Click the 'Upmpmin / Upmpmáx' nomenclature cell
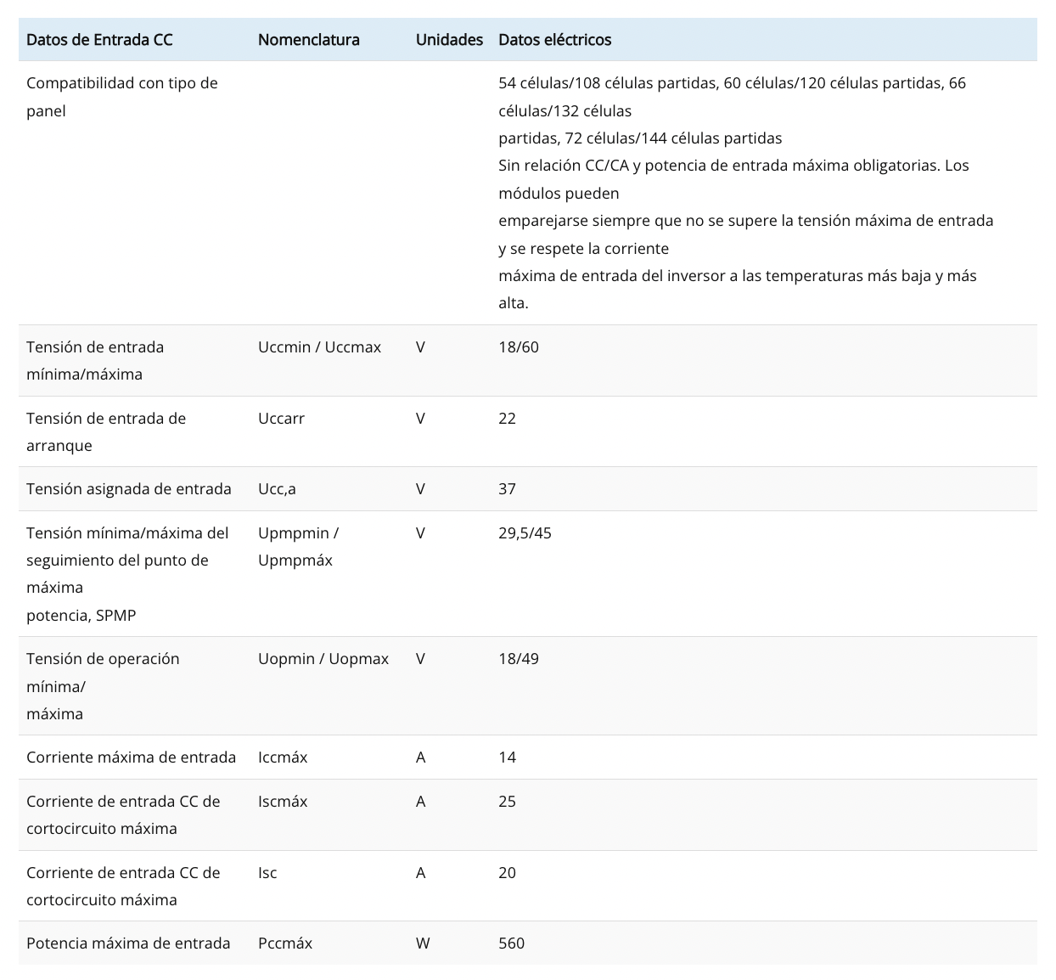The height and width of the screenshot is (980, 1056). (x=299, y=547)
